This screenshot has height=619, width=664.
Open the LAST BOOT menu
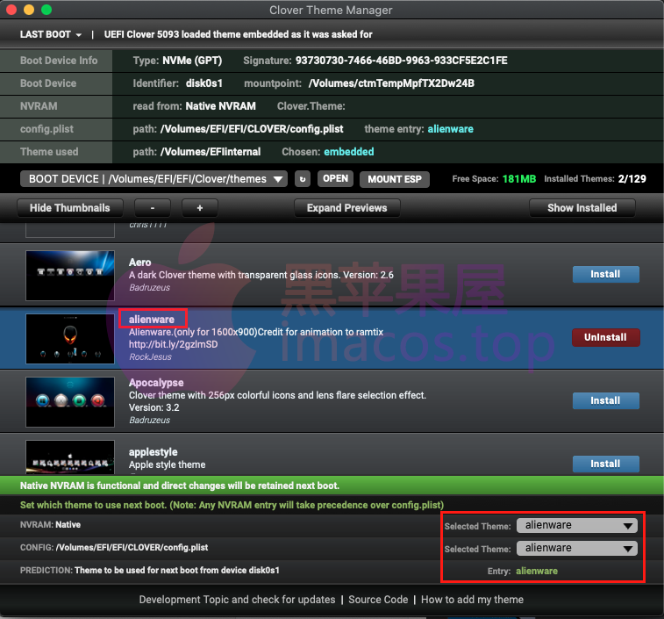(51, 35)
